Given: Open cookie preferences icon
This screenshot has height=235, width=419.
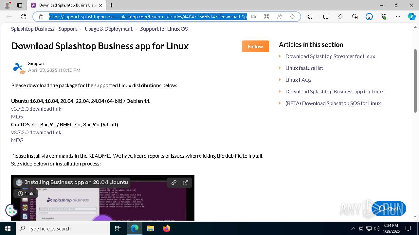Looking at the screenshot, I should [11, 210].
